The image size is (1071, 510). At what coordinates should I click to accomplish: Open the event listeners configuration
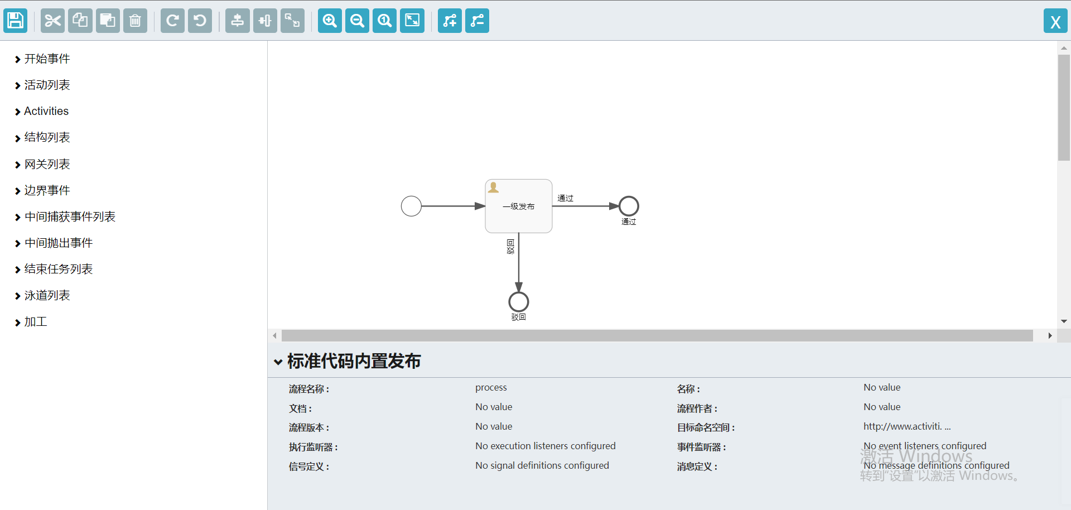tap(925, 446)
